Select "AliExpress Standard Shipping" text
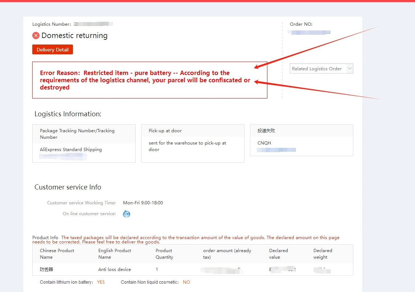Viewport: 415px width, 292px height. tap(71, 150)
